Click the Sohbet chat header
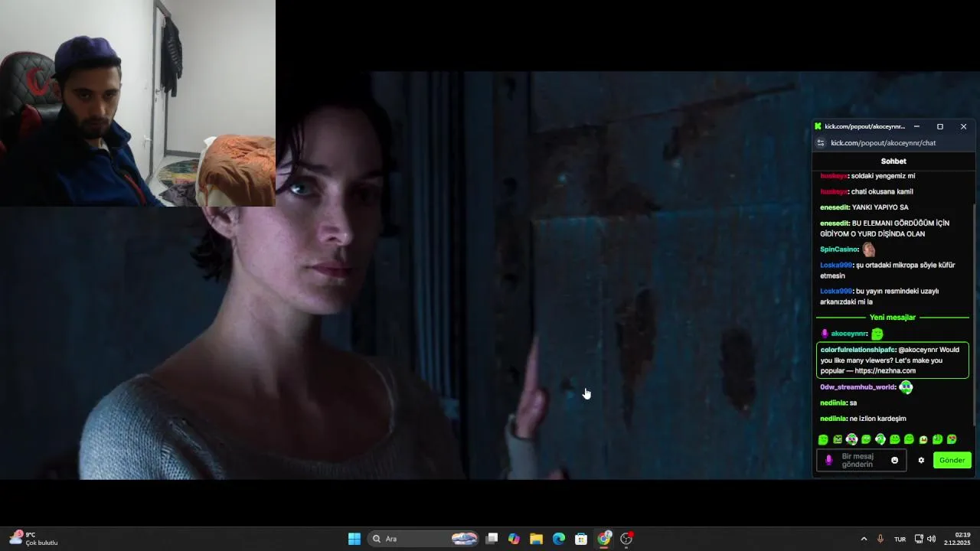 (x=893, y=161)
